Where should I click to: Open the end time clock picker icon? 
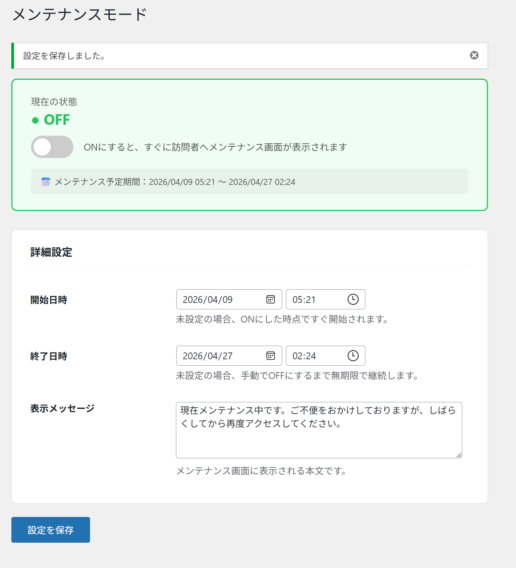click(353, 356)
